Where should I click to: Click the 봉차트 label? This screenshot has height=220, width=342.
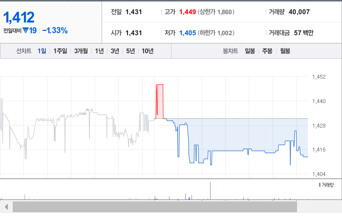230,51
